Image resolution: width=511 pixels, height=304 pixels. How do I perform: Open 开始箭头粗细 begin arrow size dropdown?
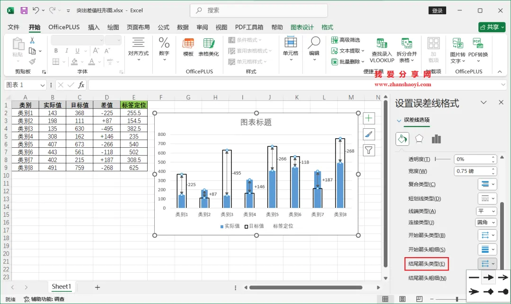click(487, 250)
